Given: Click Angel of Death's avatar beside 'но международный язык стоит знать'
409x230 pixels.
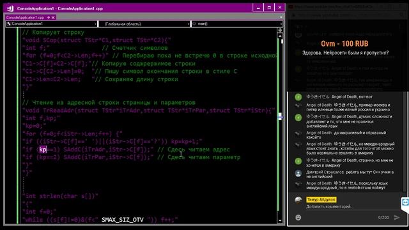Looking at the screenshot, I should [298, 145].
